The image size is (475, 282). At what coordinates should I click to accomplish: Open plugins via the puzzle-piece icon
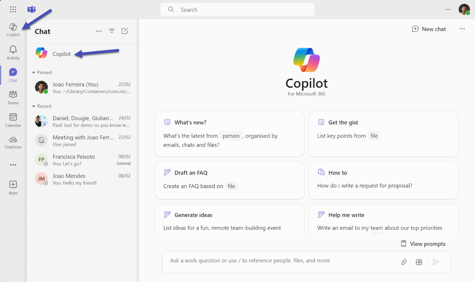[419, 262]
